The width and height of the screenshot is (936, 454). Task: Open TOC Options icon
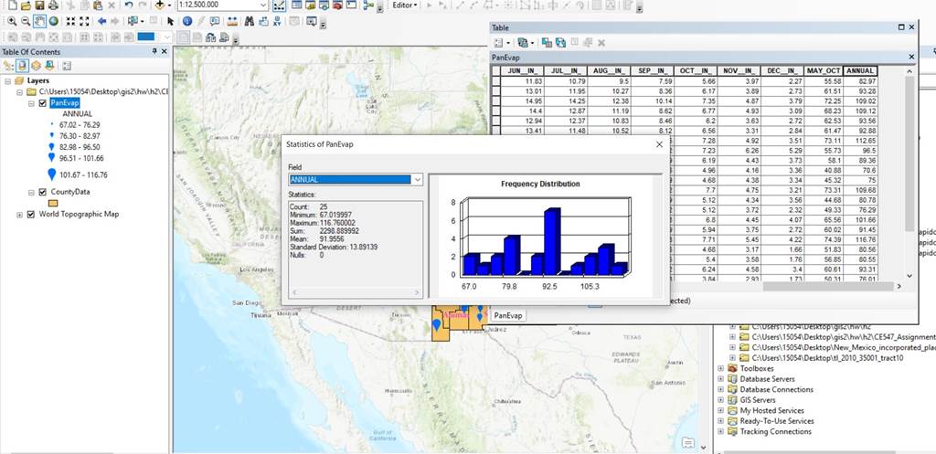point(66,66)
